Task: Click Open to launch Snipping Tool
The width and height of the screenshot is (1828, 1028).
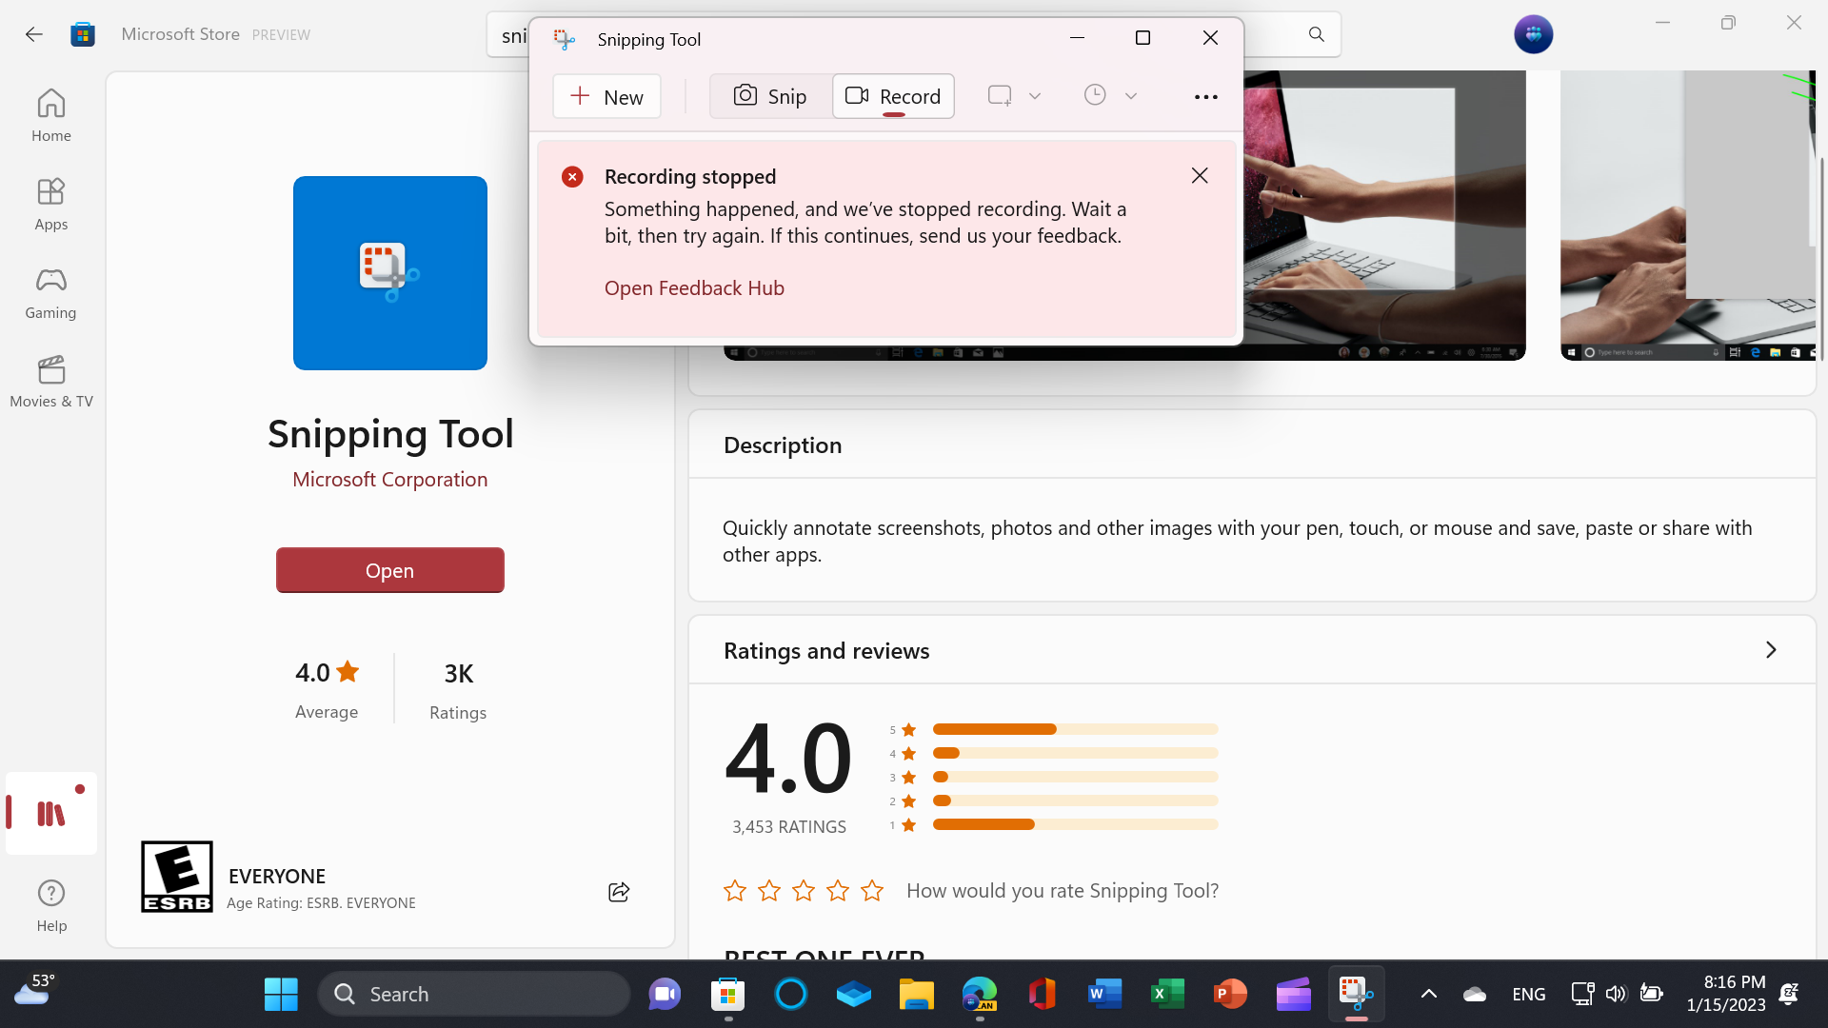Action: point(389,570)
